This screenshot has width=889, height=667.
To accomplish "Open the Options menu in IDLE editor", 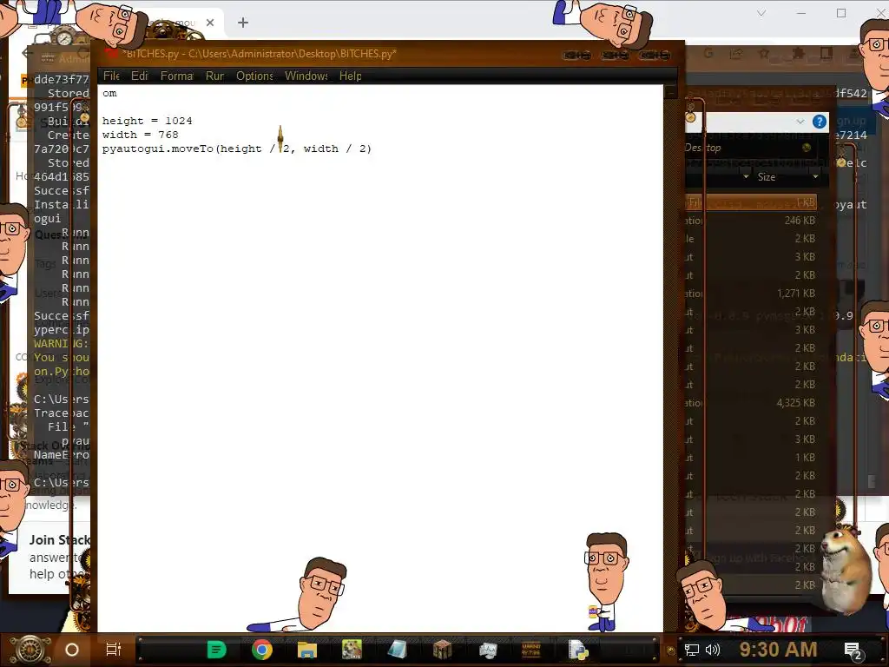I will tap(254, 76).
